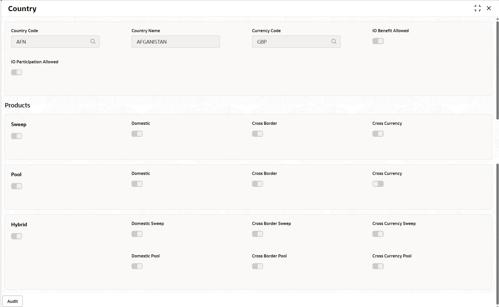
Task: Click the Currency Code field showing GBP
Action: 291,42
